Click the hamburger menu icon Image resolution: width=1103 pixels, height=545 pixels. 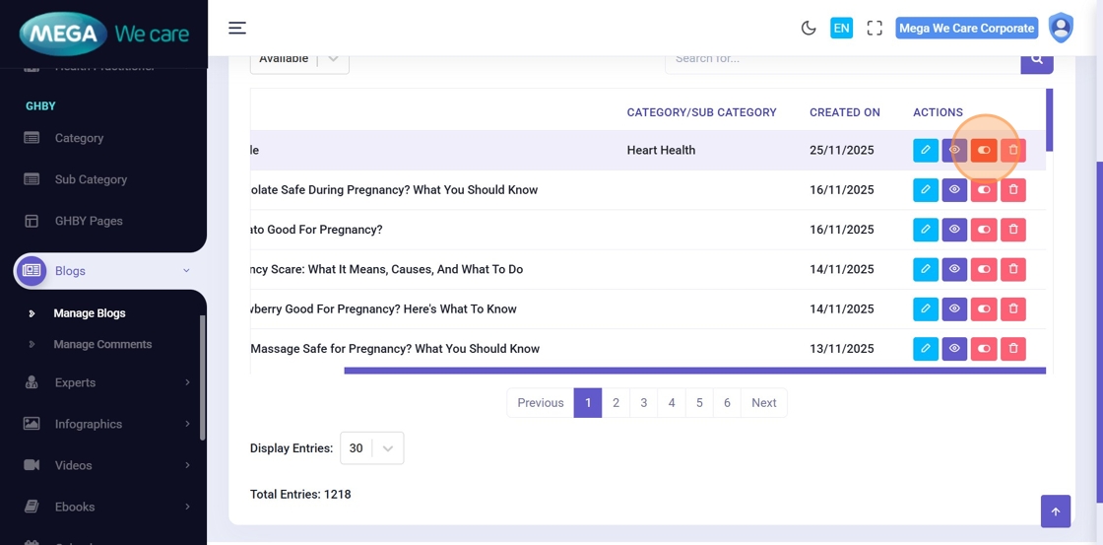point(237,28)
